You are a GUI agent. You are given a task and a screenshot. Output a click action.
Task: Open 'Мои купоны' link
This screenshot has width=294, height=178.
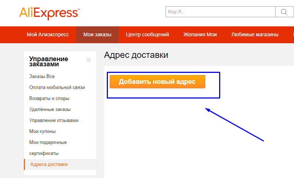tap(42, 131)
